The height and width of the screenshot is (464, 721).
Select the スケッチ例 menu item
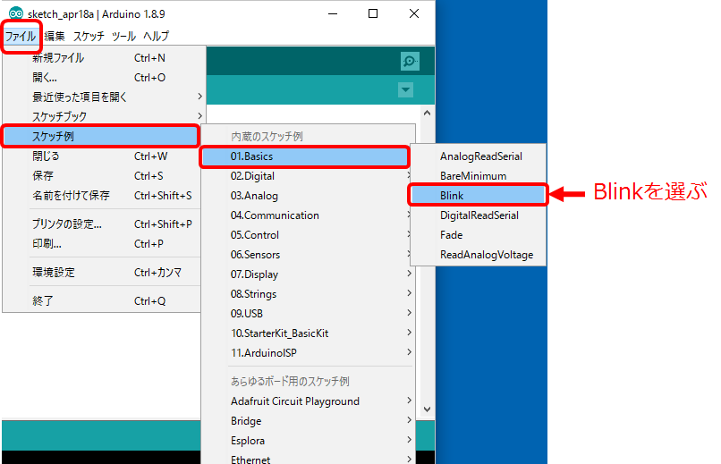tap(101, 136)
